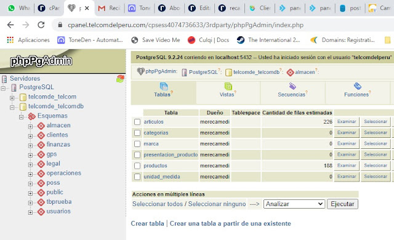The height and width of the screenshot is (240, 394).
Task: Click the finanzas schema diamond icon
Action: (x=41, y=145)
